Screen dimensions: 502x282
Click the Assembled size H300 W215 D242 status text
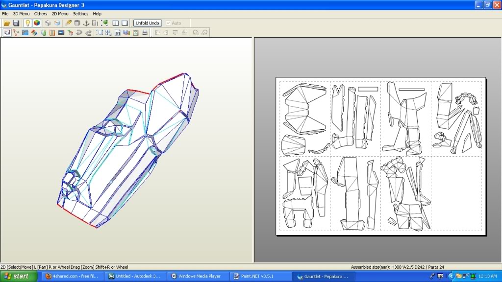click(x=397, y=267)
